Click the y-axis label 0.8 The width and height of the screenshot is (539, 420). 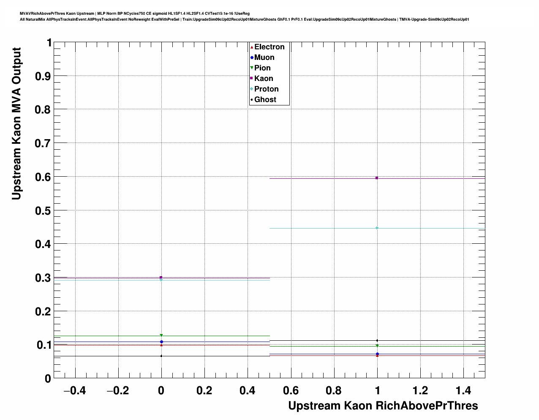pos(43,110)
